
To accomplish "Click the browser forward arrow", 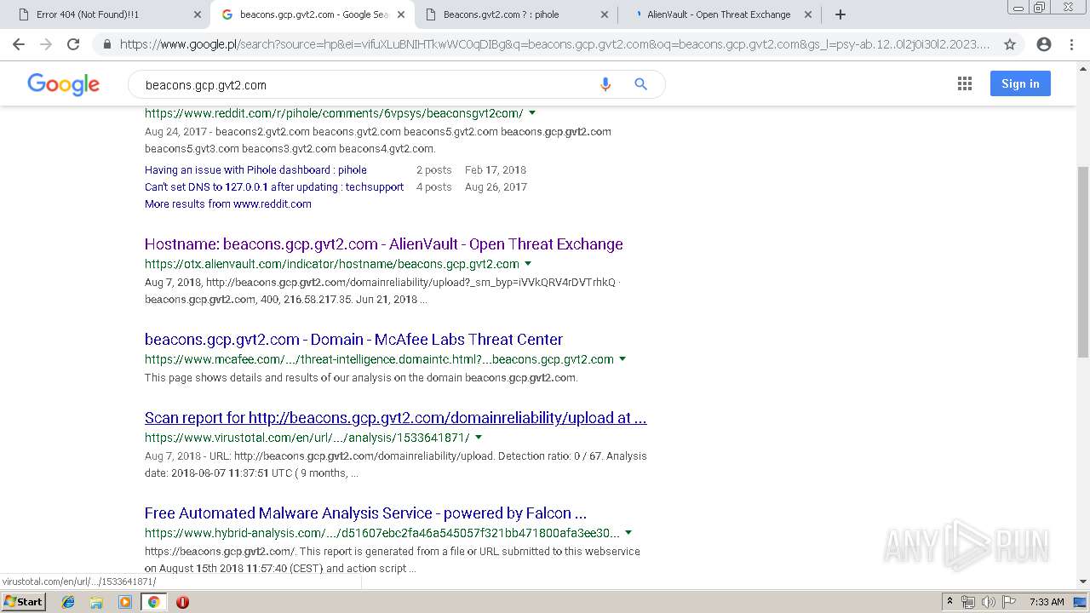I will (x=46, y=44).
